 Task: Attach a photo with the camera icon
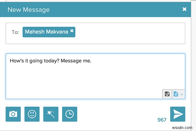point(13,114)
